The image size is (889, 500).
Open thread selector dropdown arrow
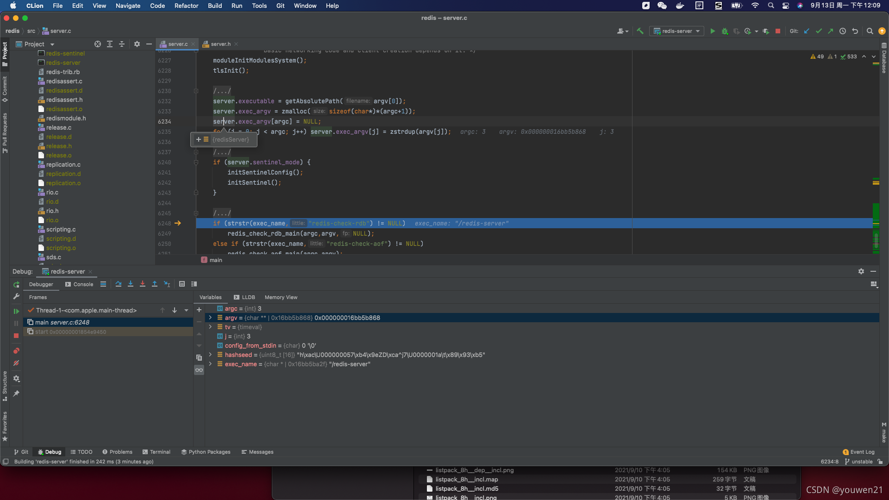click(187, 310)
